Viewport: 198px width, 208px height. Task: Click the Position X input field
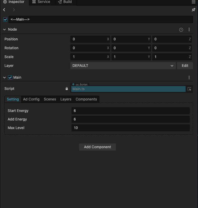tap(89, 39)
